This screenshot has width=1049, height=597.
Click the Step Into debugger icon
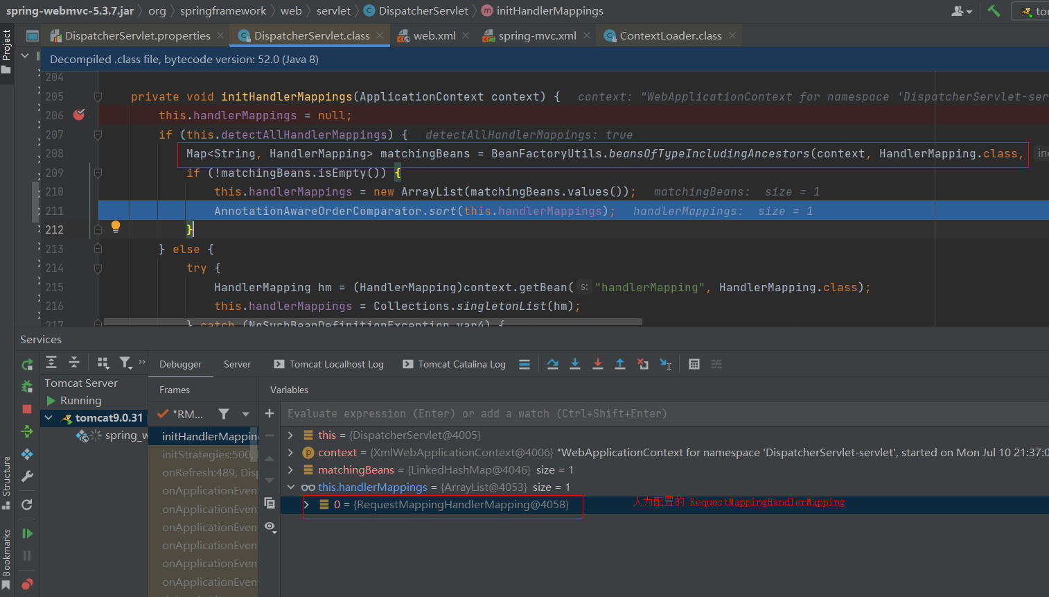(575, 364)
